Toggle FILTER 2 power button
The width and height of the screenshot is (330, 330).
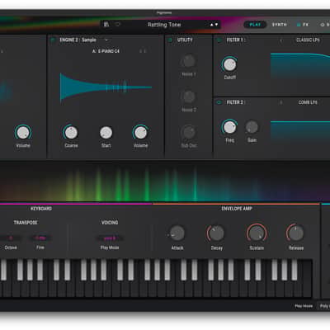point(219,102)
